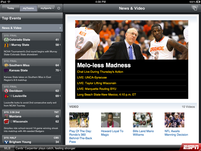Tap the CBS network label
Image resolution: width=201 pixels, height=151 pixels.
tap(56, 138)
